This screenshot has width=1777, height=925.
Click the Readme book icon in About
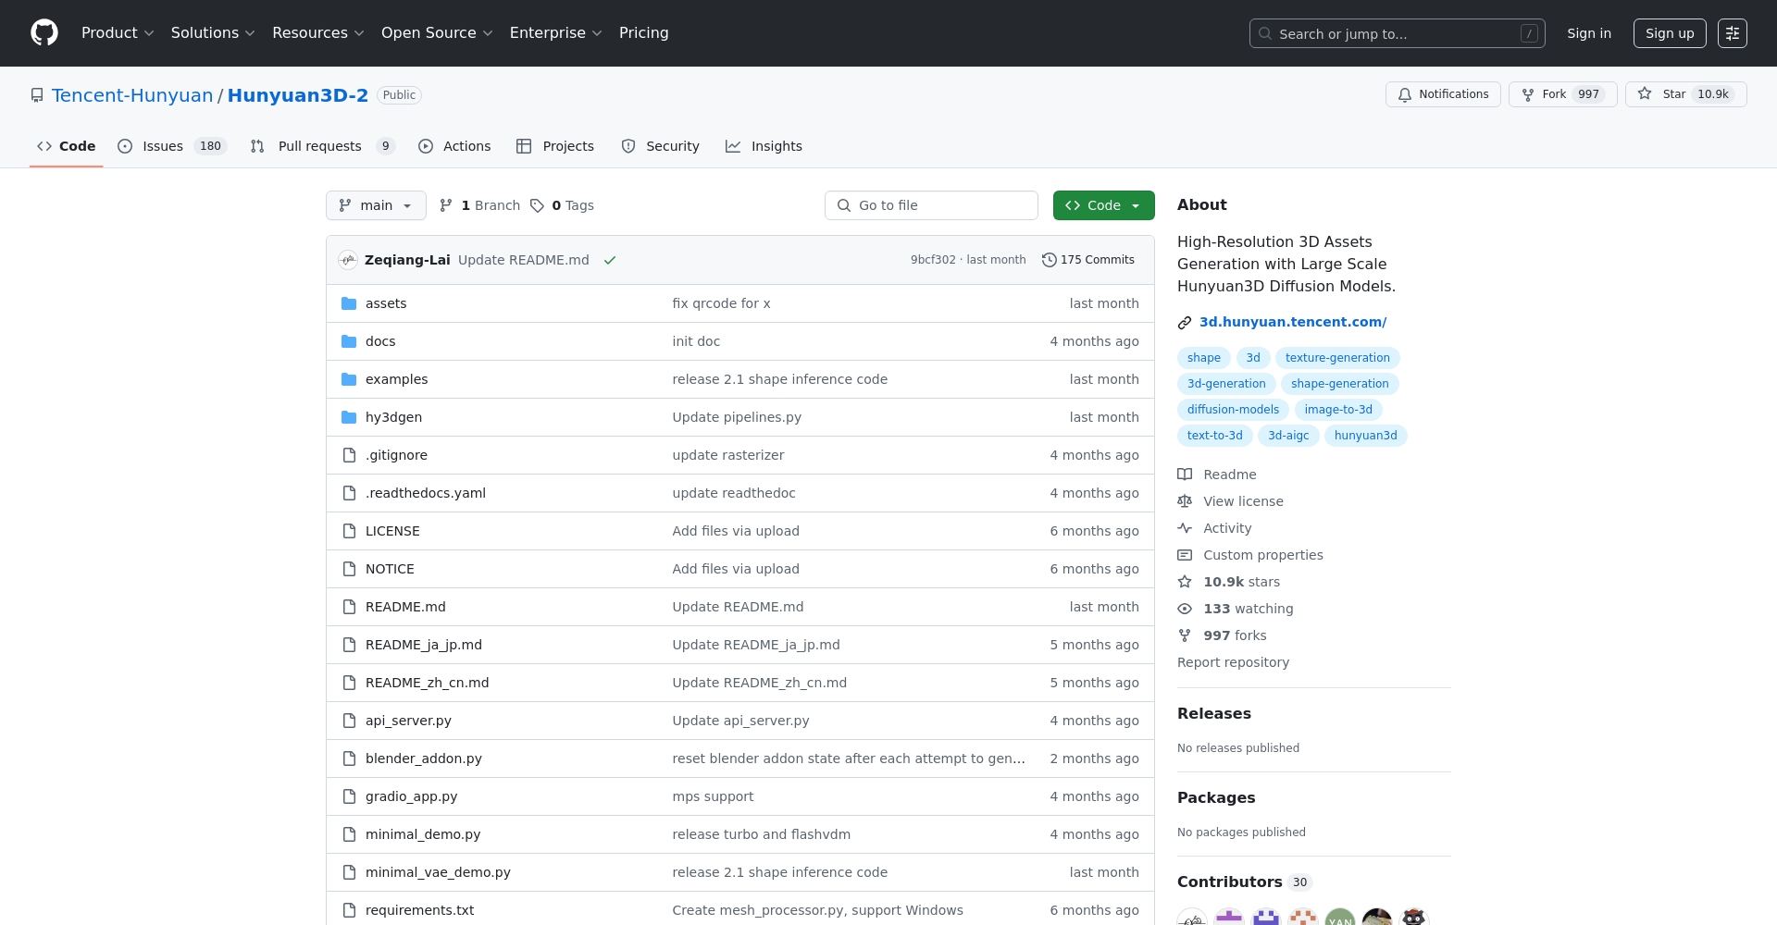coord(1185,475)
